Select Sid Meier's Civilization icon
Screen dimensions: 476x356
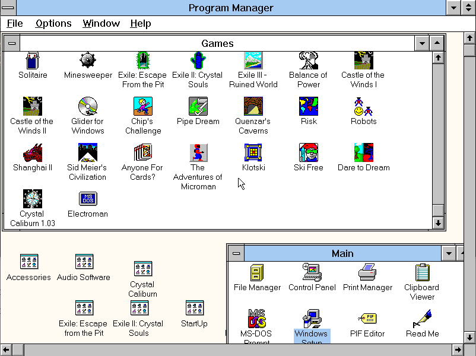tap(88, 152)
